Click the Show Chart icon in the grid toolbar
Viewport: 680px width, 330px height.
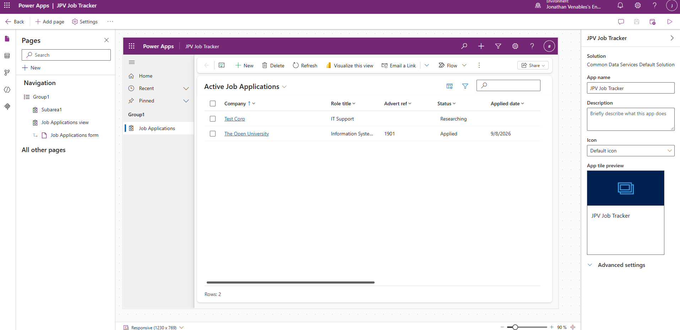pos(222,65)
